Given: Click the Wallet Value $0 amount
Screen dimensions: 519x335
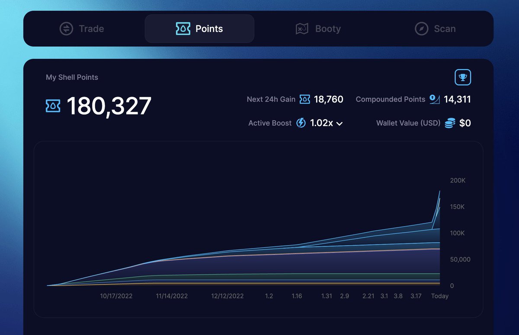Looking at the screenshot, I should coord(466,123).
